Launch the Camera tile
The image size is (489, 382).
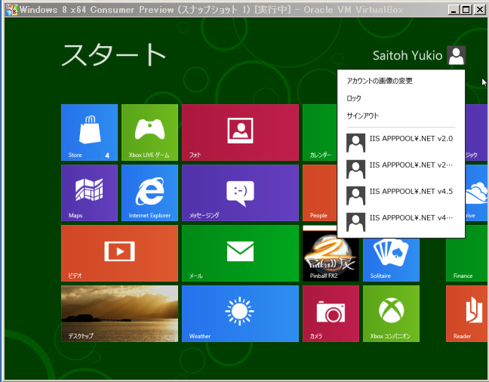point(331,313)
